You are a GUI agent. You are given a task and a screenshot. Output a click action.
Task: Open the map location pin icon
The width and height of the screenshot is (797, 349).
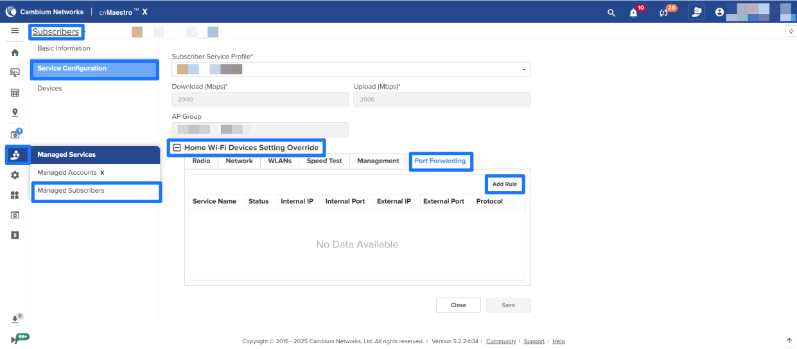click(15, 112)
